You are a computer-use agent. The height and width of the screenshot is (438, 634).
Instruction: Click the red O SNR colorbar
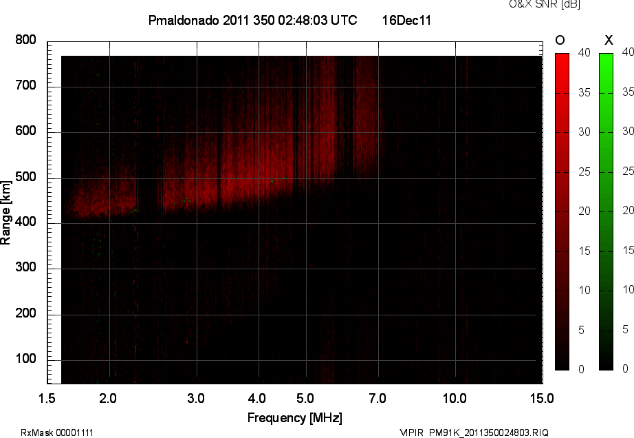[562, 211]
